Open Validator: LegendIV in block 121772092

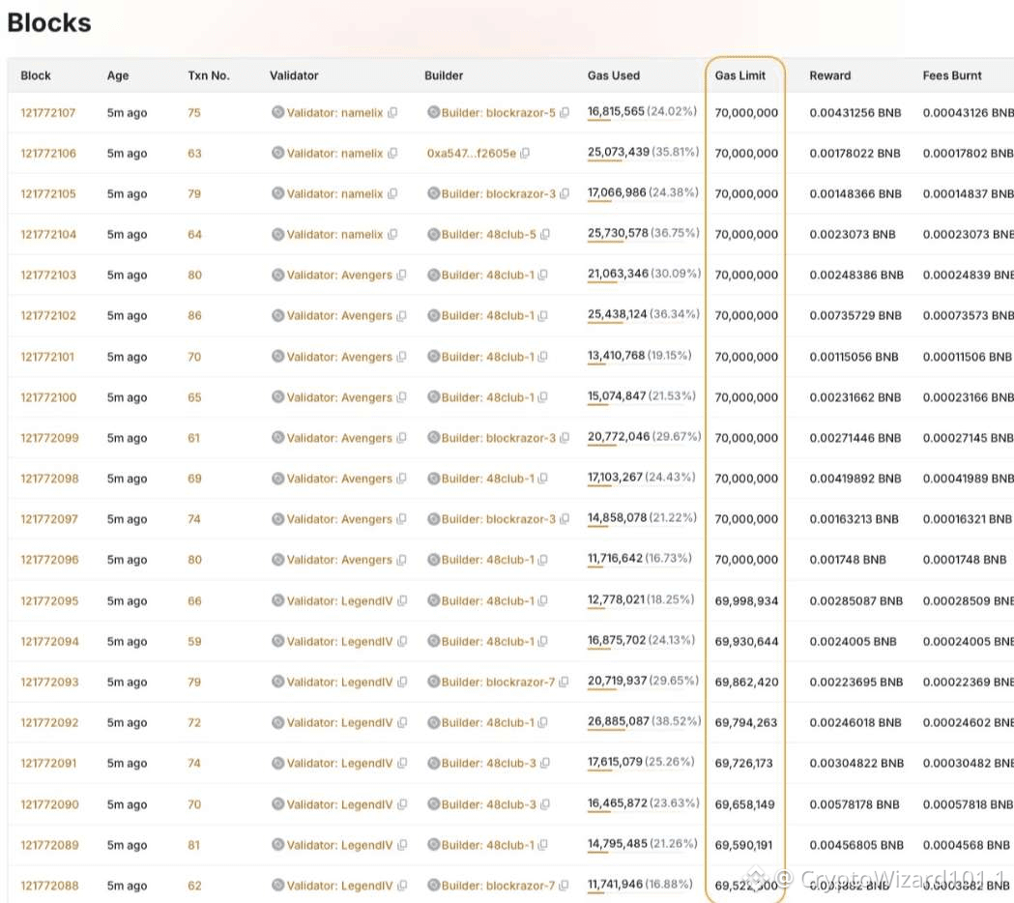click(x=339, y=722)
